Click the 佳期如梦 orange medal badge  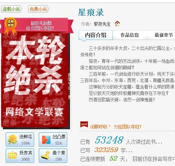coord(11,25)
